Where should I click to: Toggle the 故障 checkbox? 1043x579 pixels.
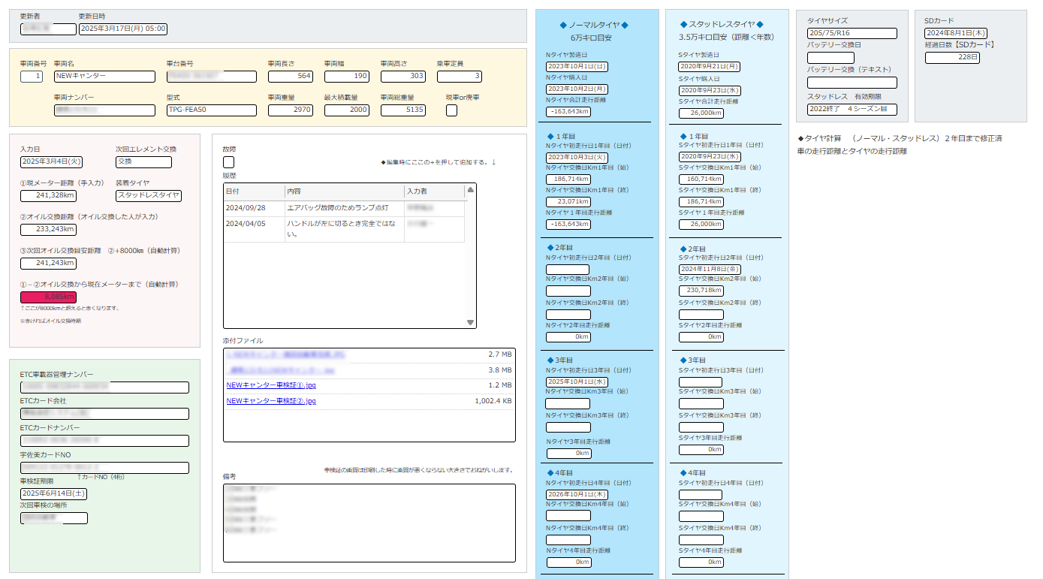(228, 162)
